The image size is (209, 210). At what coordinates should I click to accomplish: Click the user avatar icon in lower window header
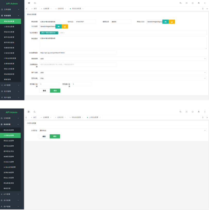click(x=199, y=112)
